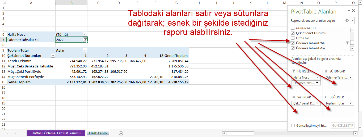Select column B header
Image resolution: width=363 pixels, height=137 pixels.
71,3
